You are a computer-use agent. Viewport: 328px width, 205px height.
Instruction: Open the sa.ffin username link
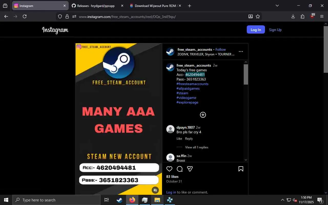[x=181, y=156]
